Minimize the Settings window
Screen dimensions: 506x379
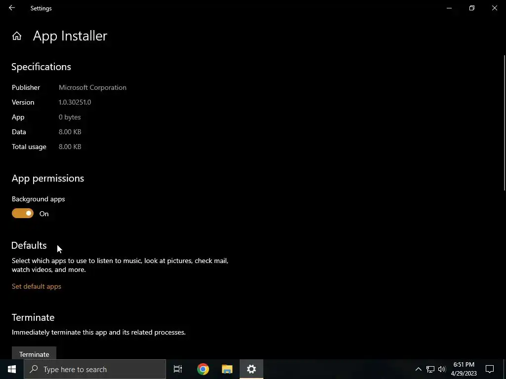pos(449,8)
